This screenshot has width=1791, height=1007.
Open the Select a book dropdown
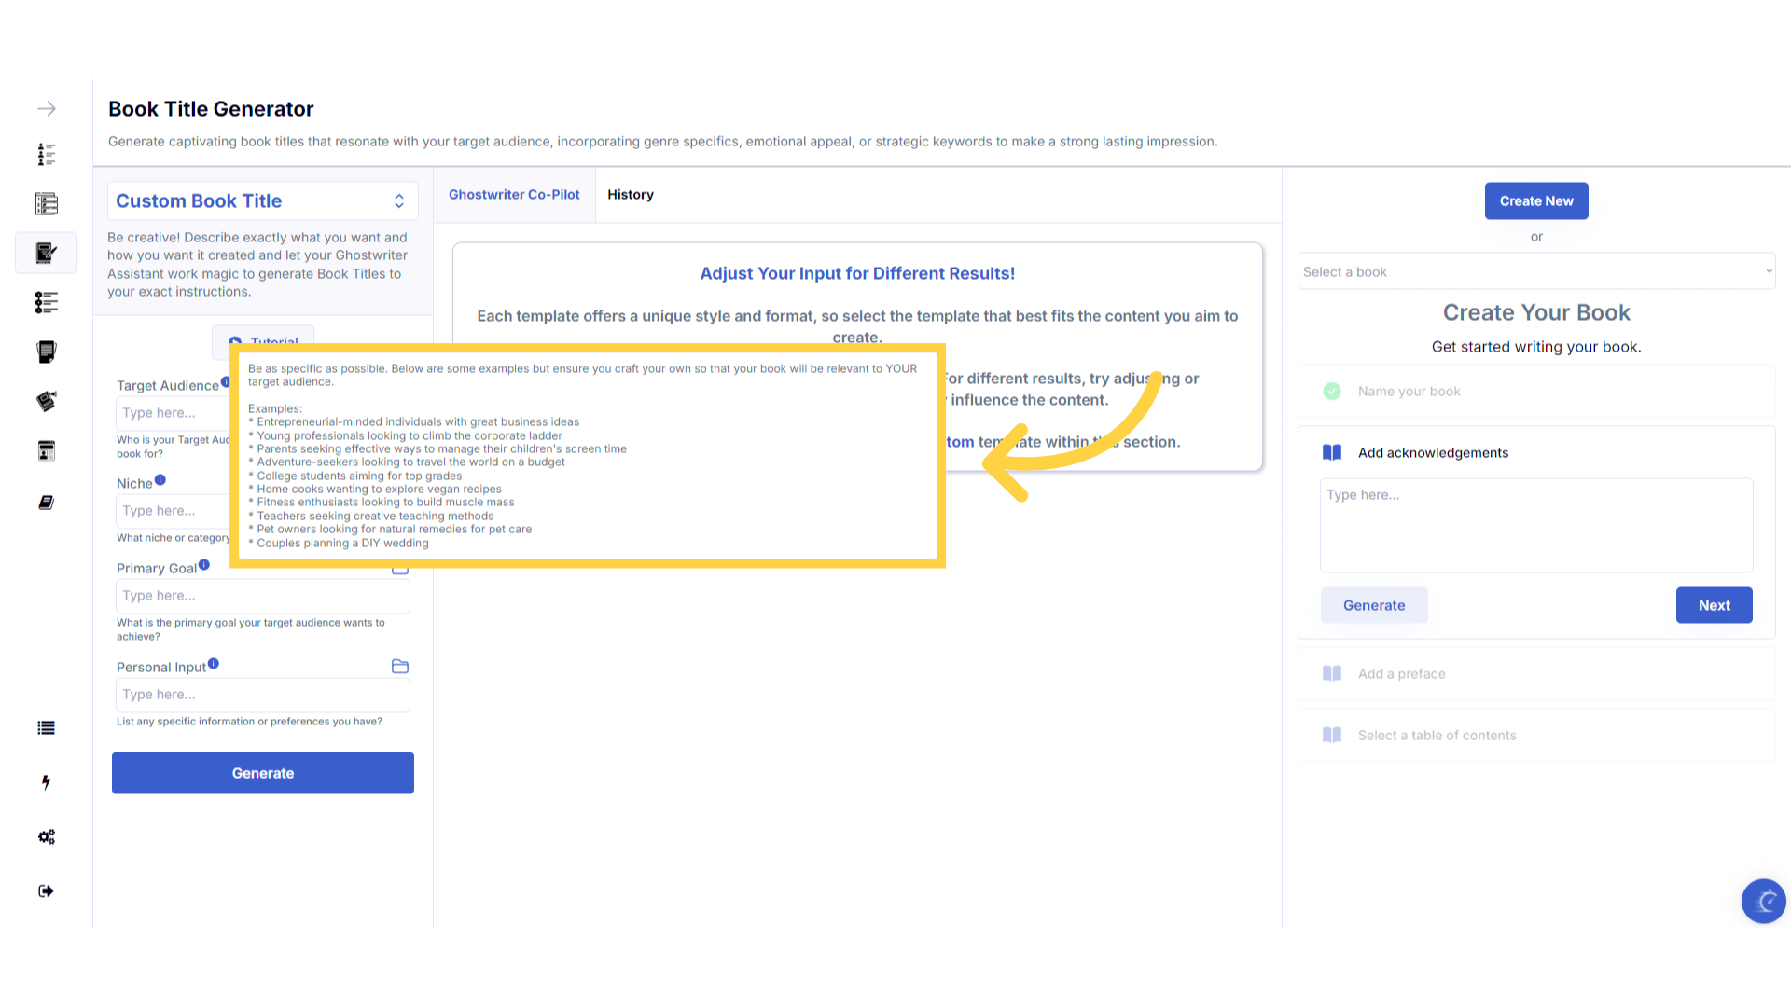1535,272
